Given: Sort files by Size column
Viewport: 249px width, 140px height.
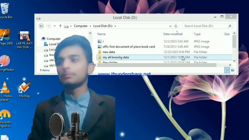Looking at the screenshot, I should click(x=227, y=34).
